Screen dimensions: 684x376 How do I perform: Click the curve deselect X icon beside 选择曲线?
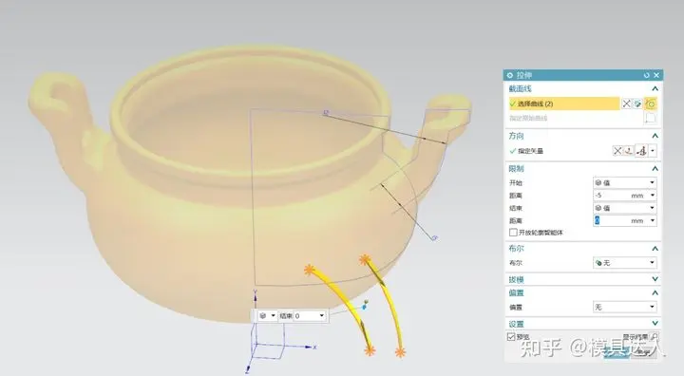[626, 103]
